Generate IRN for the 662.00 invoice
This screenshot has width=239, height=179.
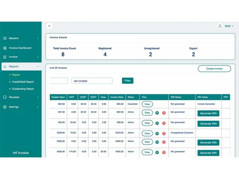click(x=208, y=113)
